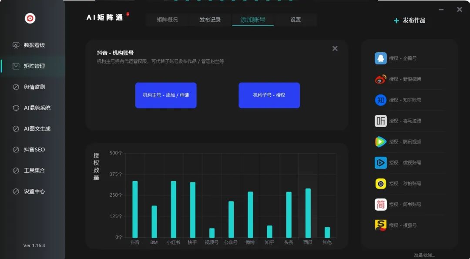Click 授权 - 搜狐号 link
Screen dimensions: 470x259
point(403,225)
